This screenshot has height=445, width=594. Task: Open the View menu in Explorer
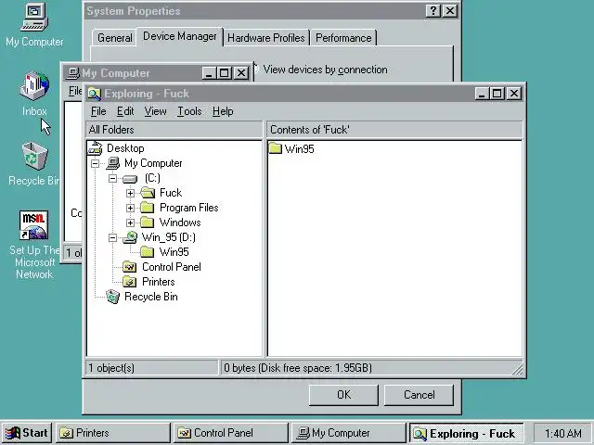(155, 111)
